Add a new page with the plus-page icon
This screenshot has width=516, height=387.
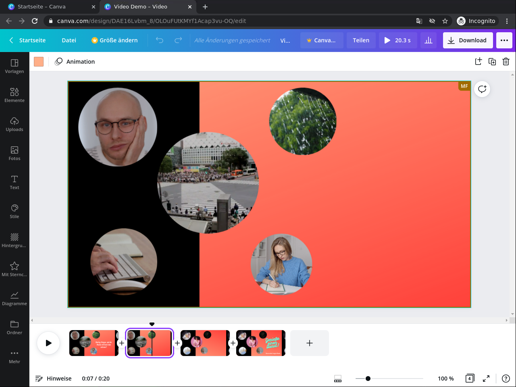pos(479,61)
